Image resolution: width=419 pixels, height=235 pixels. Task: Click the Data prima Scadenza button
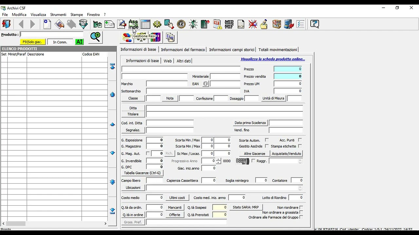[x=250, y=123]
